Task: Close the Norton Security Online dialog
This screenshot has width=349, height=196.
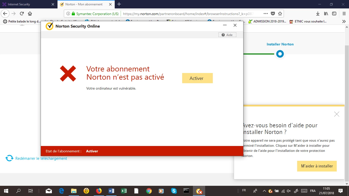Action: (235, 25)
